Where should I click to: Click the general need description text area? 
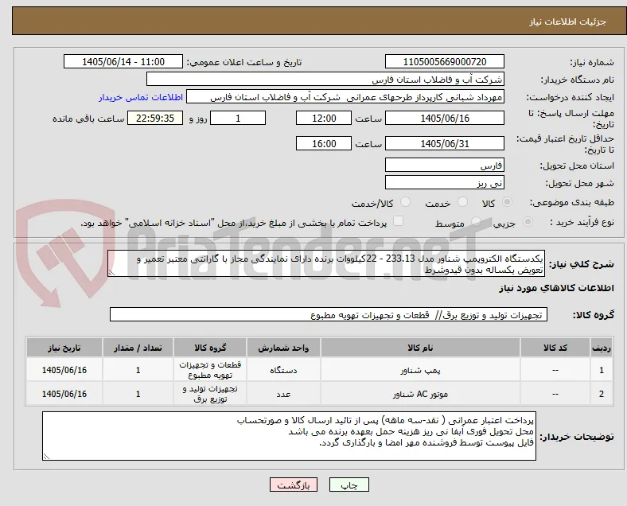[326, 264]
